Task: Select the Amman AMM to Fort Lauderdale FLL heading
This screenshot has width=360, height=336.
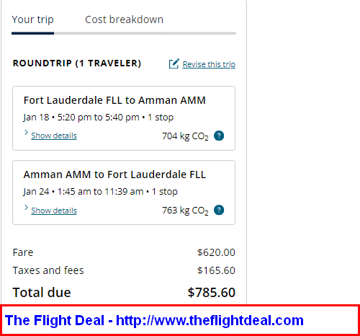Action: point(114,174)
